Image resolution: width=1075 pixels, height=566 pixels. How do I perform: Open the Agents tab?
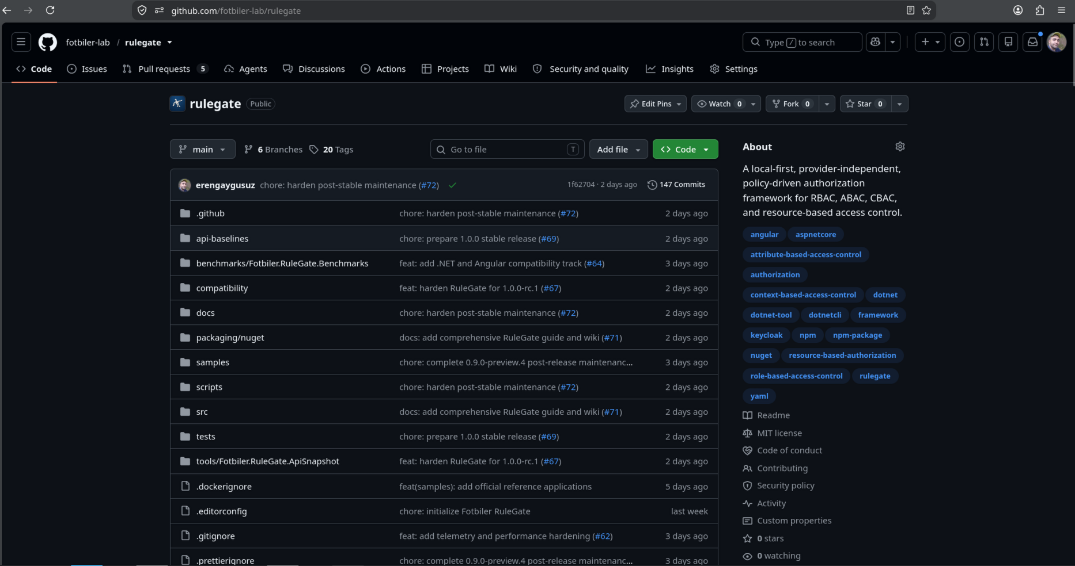tap(245, 69)
